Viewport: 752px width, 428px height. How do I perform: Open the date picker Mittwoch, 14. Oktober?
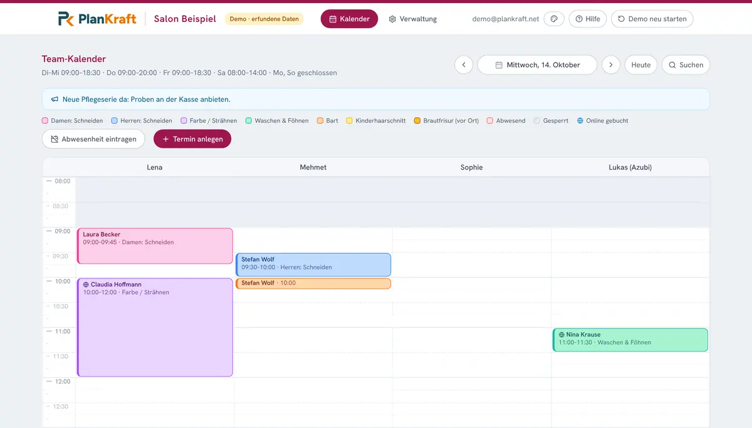point(537,65)
